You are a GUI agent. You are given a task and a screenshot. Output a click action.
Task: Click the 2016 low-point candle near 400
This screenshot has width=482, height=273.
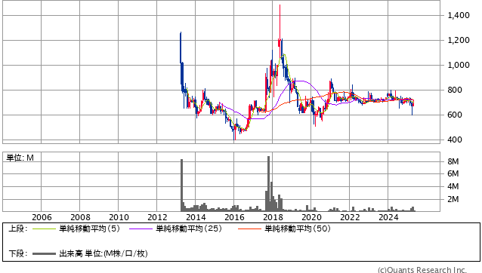(x=235, y=133)
